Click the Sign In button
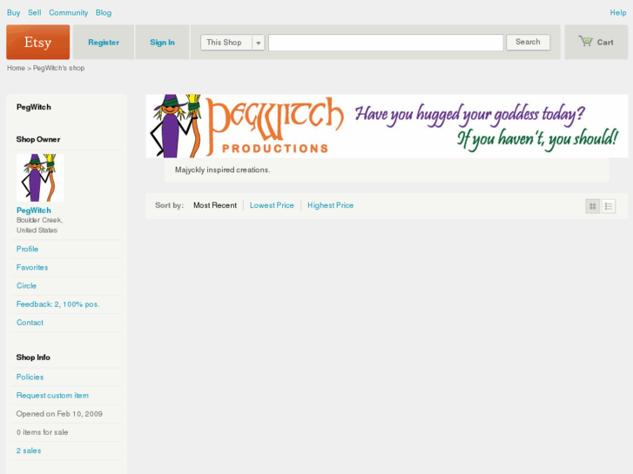 click(x=162, y=43)
